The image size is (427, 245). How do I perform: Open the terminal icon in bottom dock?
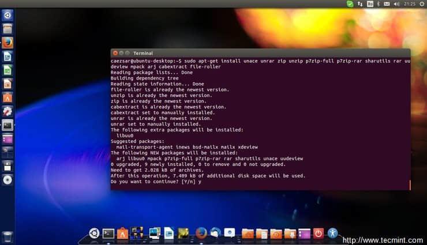click(108, 233)
